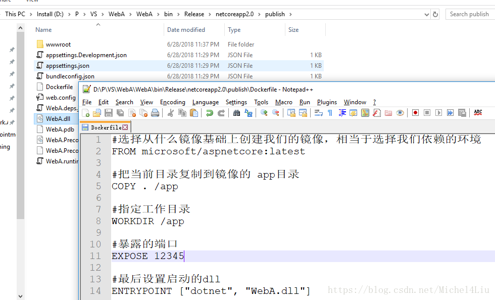Select the Dockerfile document tab
The width and height of the screenshot is (495, 300).
pyautogui.click(x=106, y=127)
